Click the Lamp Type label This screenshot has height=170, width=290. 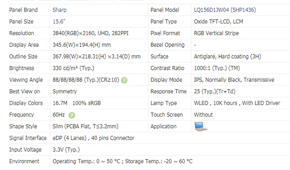point(164,103)
